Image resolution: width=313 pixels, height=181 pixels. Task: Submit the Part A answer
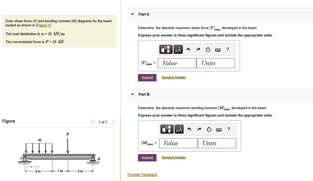tap(147, 77)
